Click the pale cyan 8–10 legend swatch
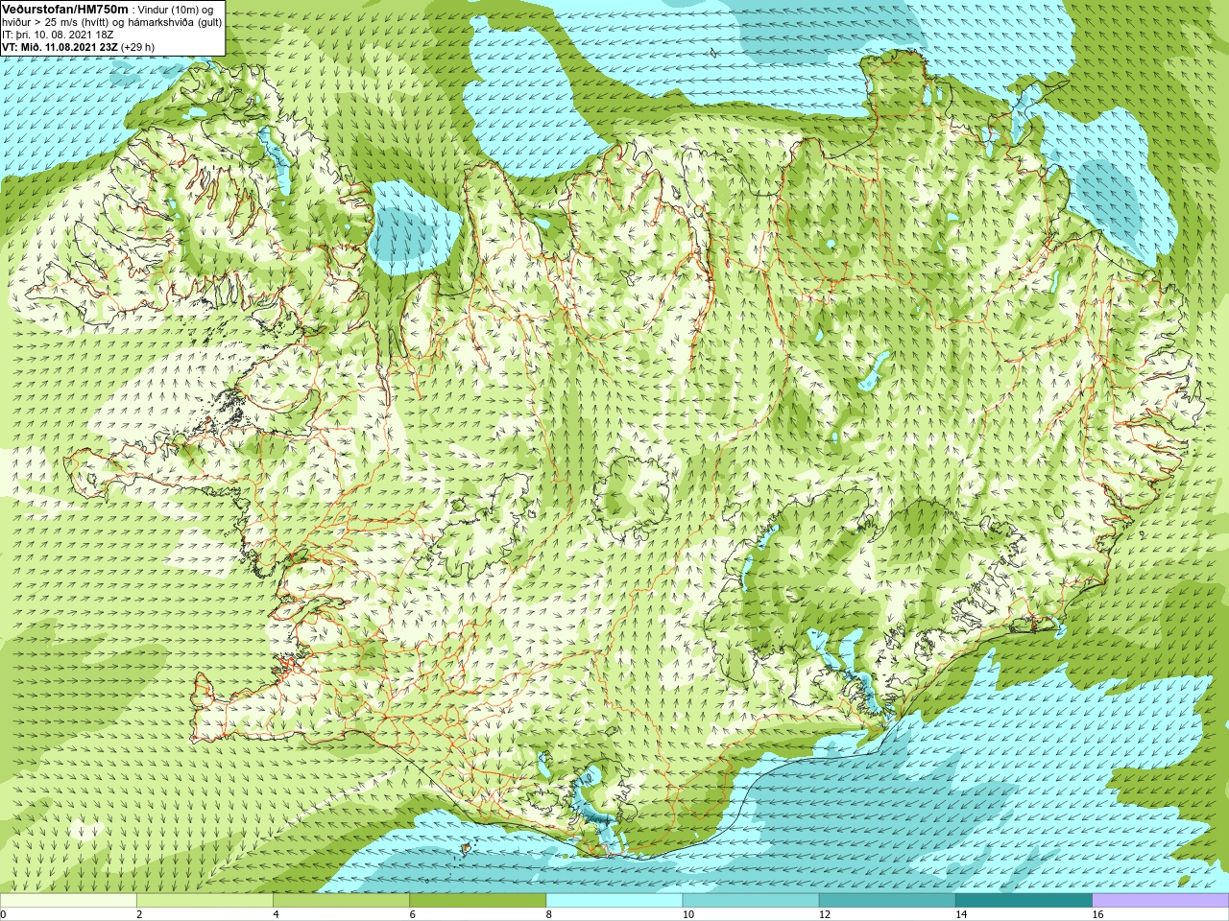 coord(614,901)
